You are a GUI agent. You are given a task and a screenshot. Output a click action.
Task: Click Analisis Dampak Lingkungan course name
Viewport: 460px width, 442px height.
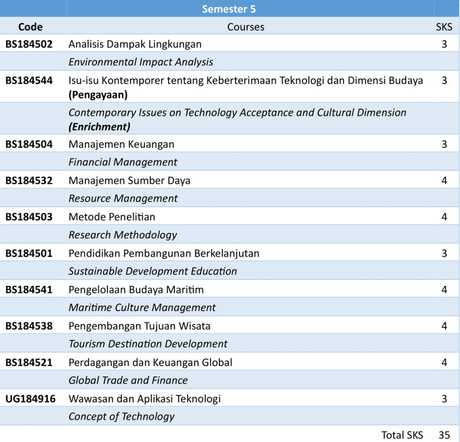(135, 44)
